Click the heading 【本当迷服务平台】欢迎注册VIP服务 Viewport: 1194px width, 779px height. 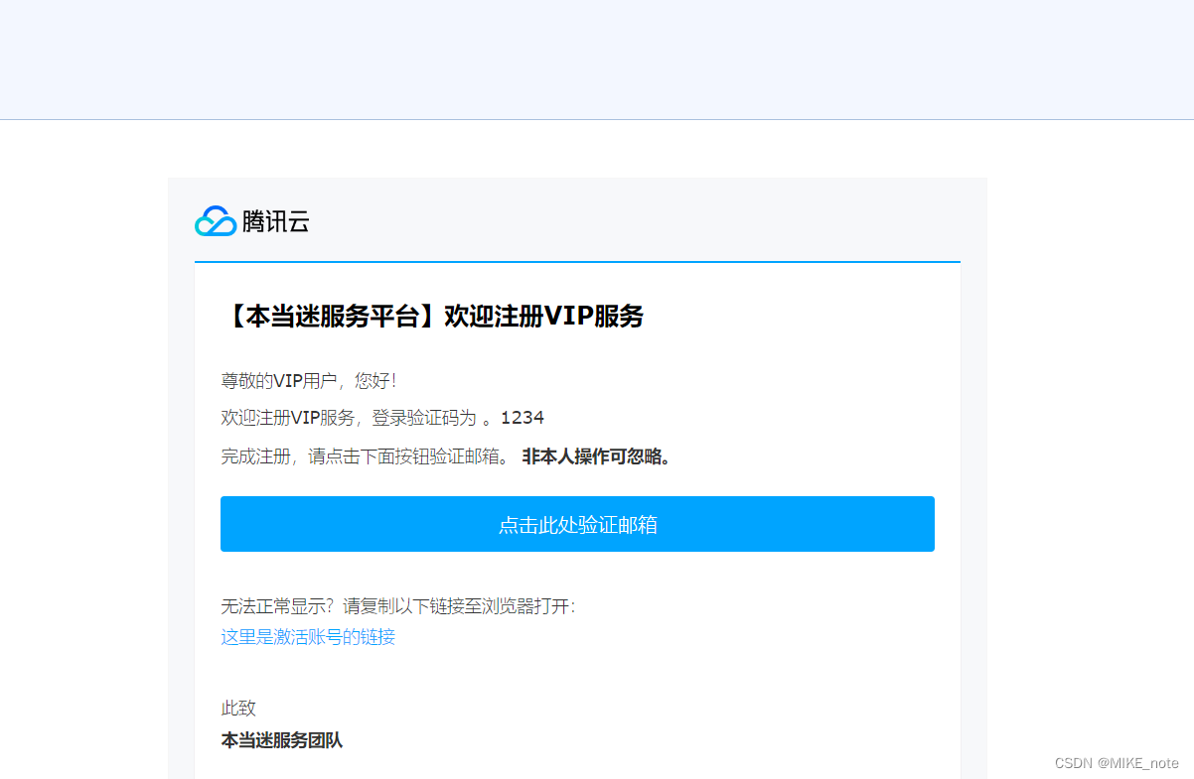pyautogui.click(x=432, y=317)
